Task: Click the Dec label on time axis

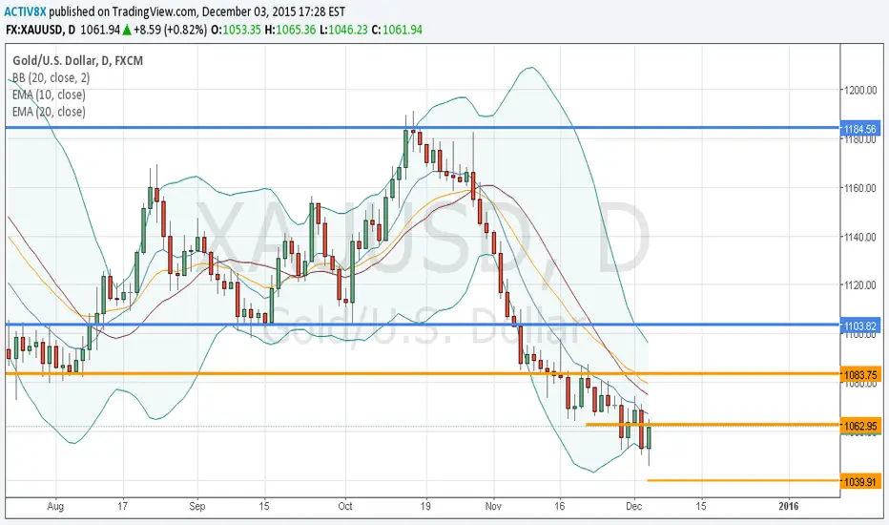Action: [634, 506]
